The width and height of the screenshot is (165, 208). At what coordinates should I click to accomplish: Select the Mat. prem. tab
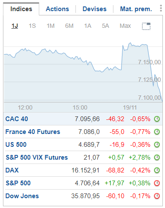click(136, 9)
